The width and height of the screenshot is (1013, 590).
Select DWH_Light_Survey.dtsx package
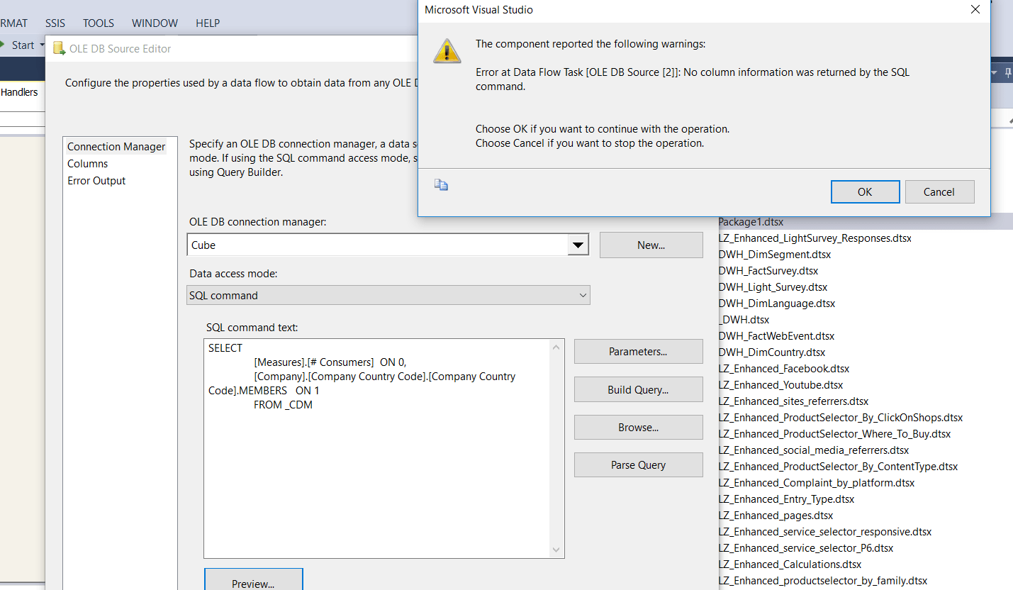(x=773, y=287)
